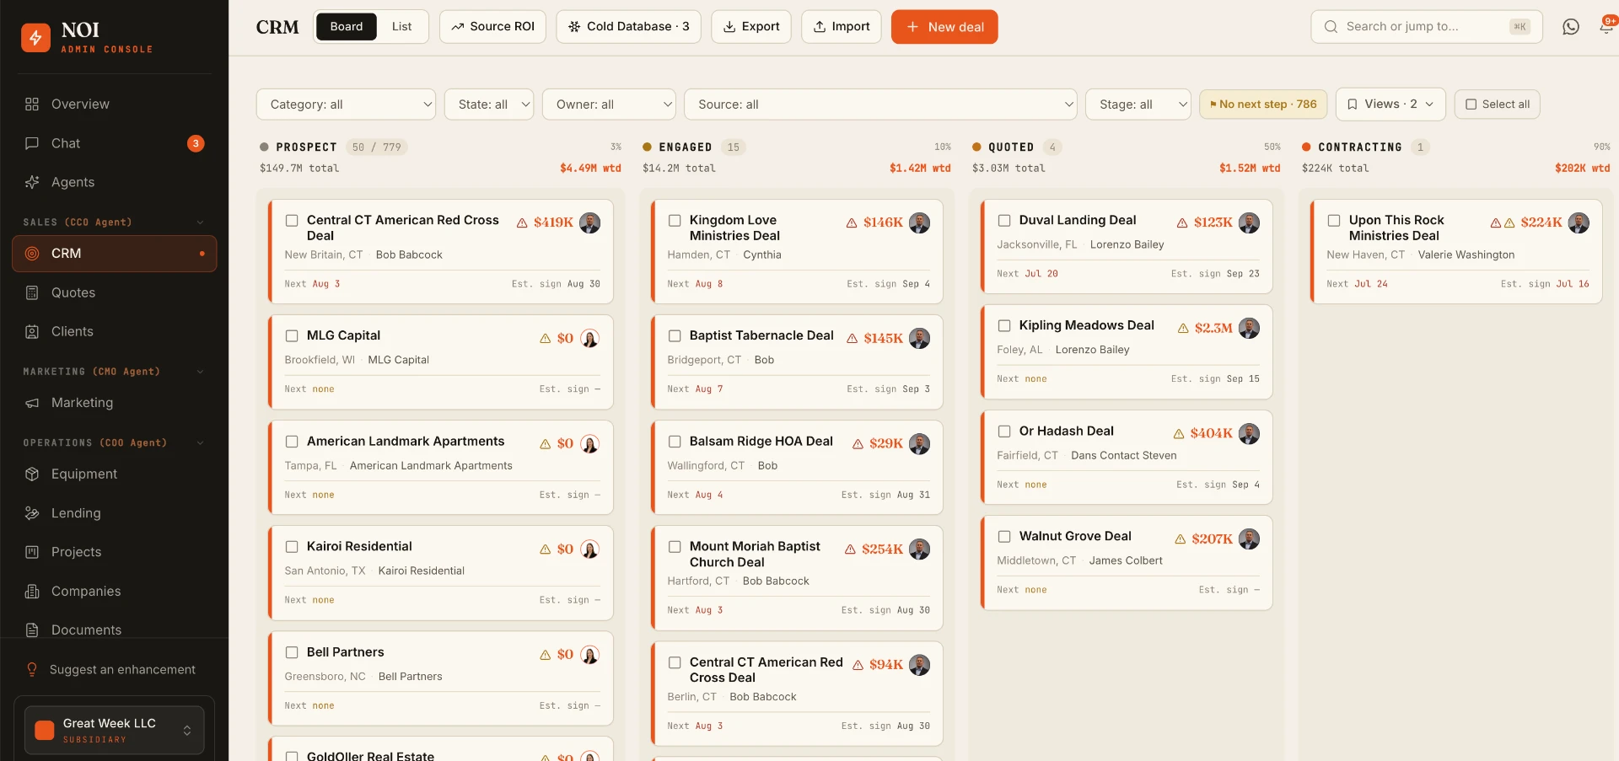Switch to Board view

tap(347, 27)
